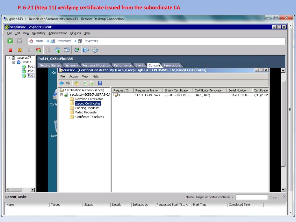Click the certsrv help question mark icon

(100, 83)
